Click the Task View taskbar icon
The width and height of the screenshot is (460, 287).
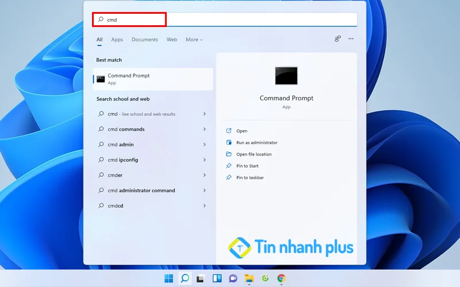point(201,278)
